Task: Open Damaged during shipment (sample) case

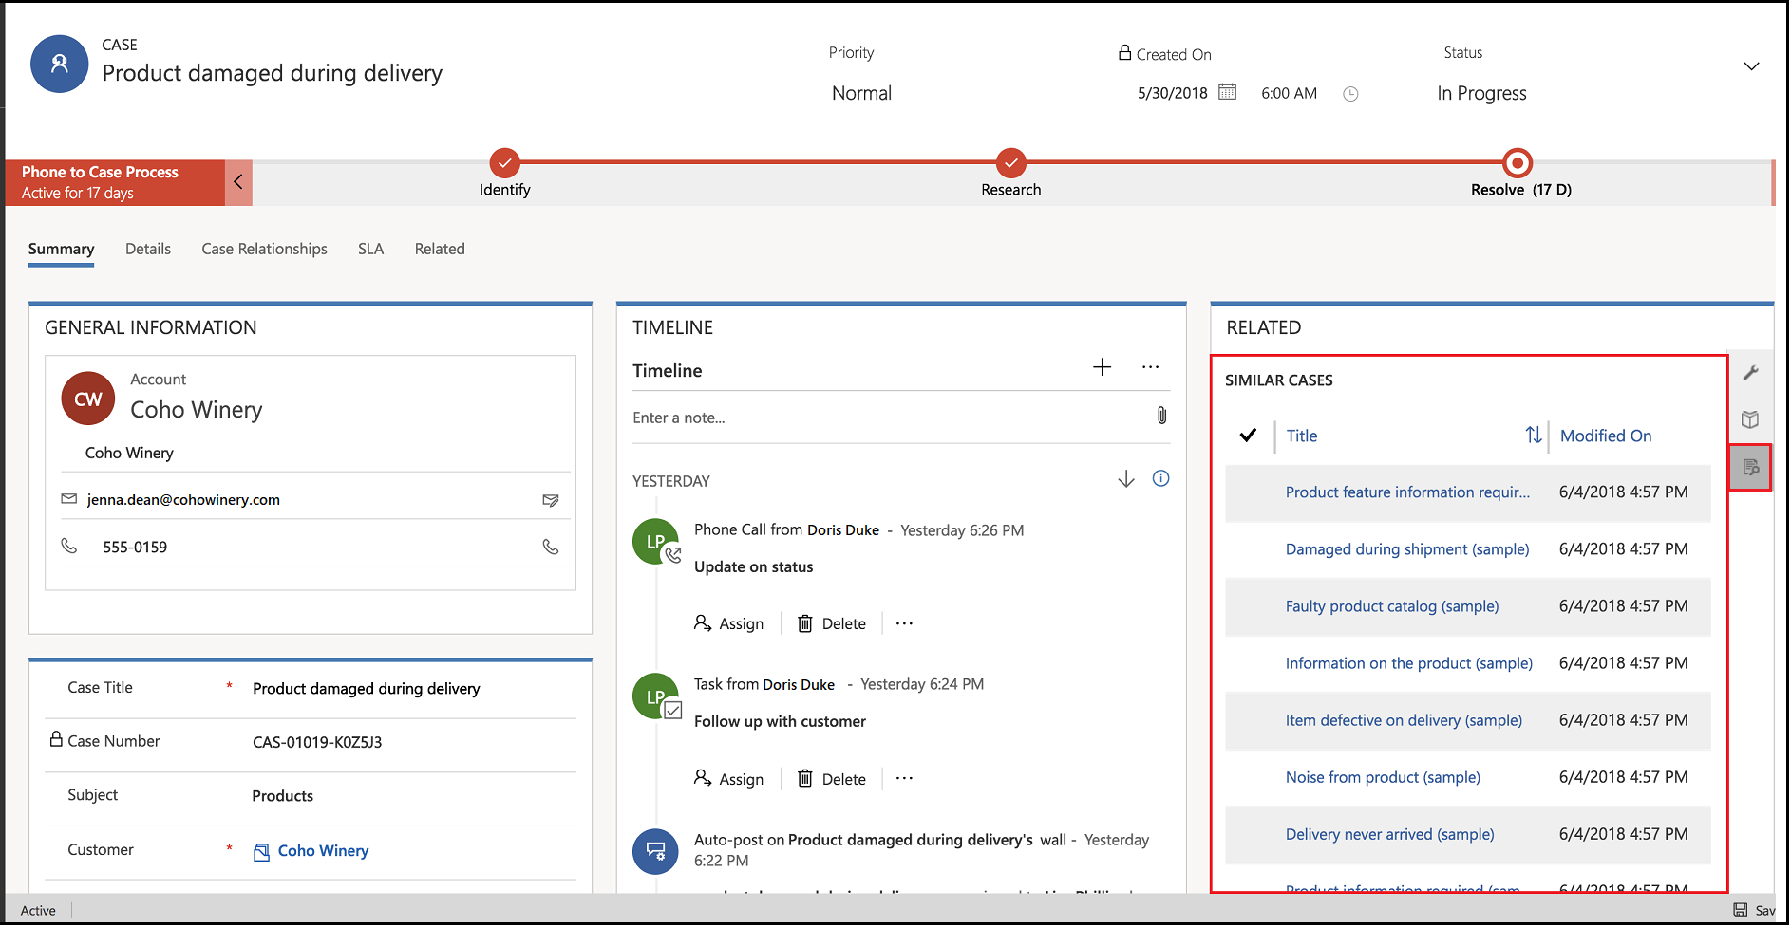Action: [1407, 549]
